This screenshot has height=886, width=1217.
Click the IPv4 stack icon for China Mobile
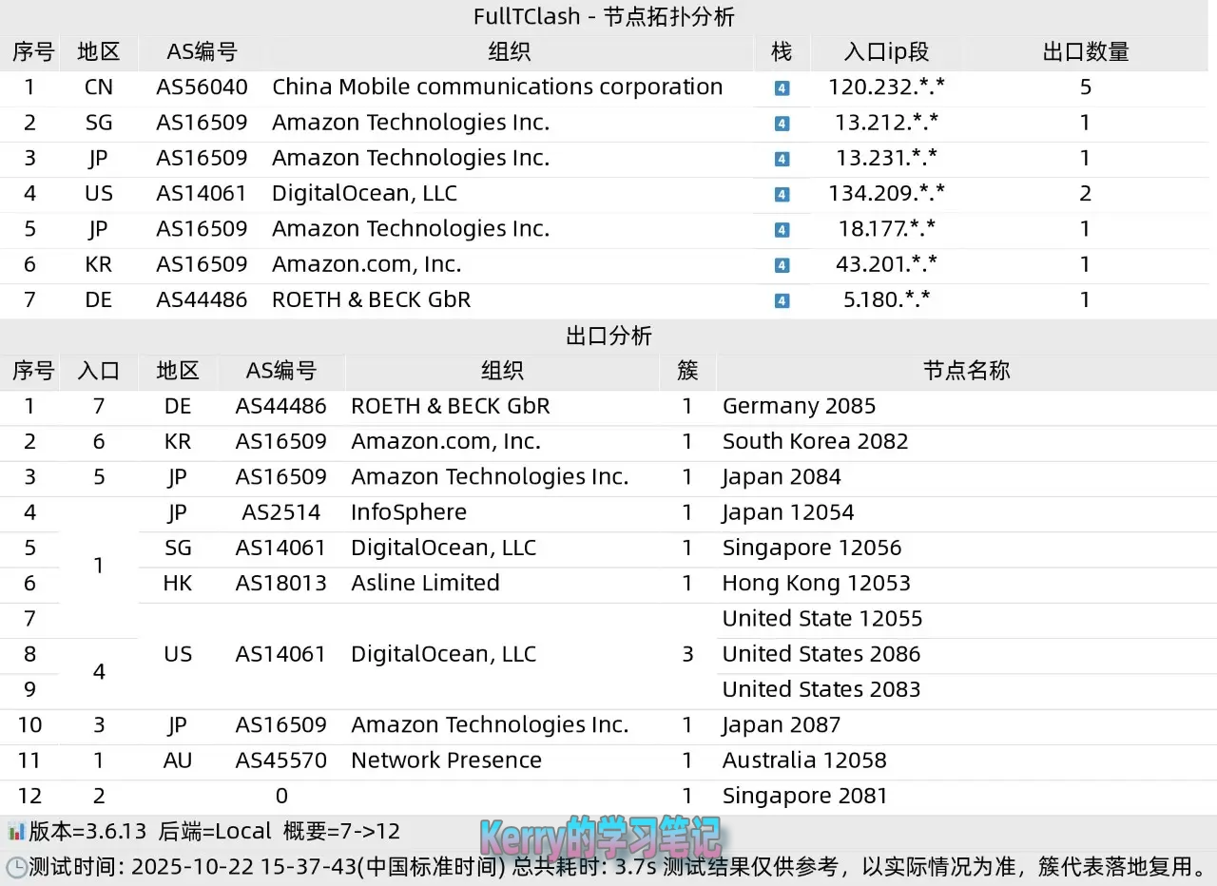tap(782, 88)
